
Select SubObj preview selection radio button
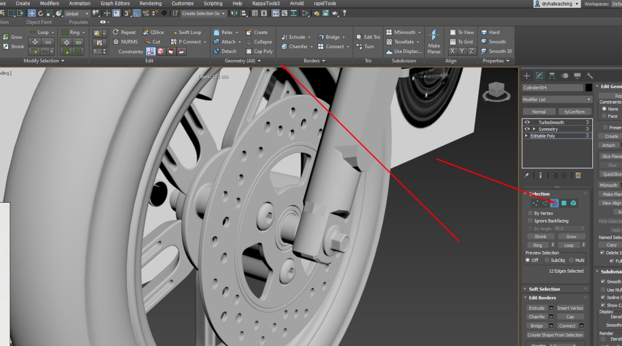coord(547,260)
